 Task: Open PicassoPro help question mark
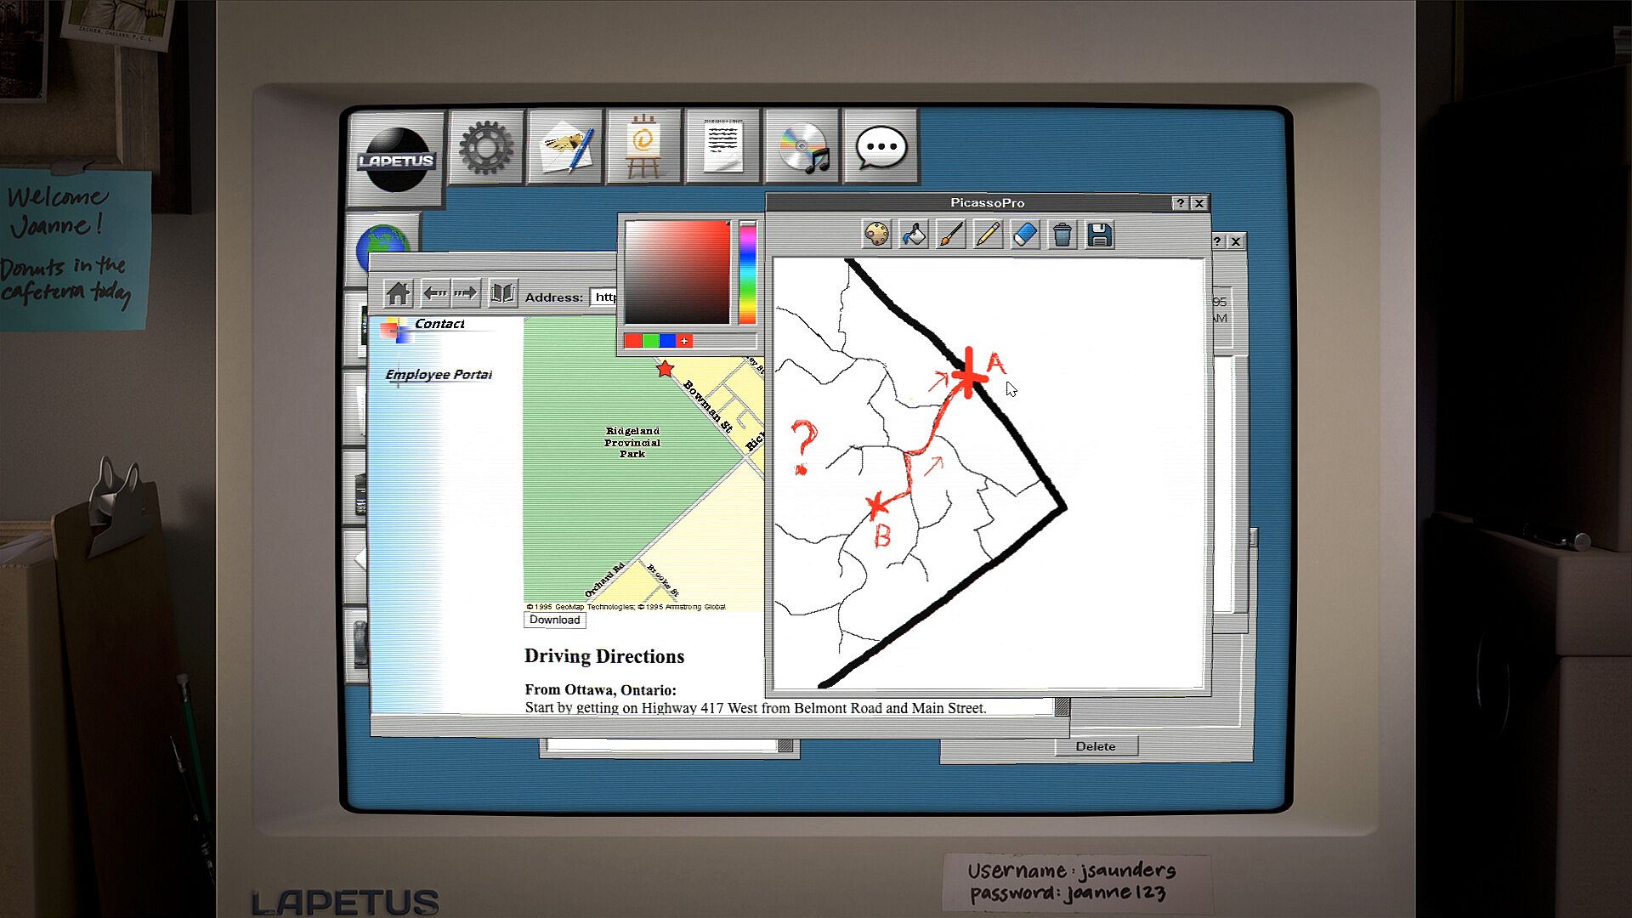1180,203
